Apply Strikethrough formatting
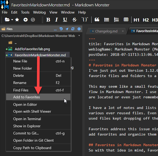 tap(74, 20)
